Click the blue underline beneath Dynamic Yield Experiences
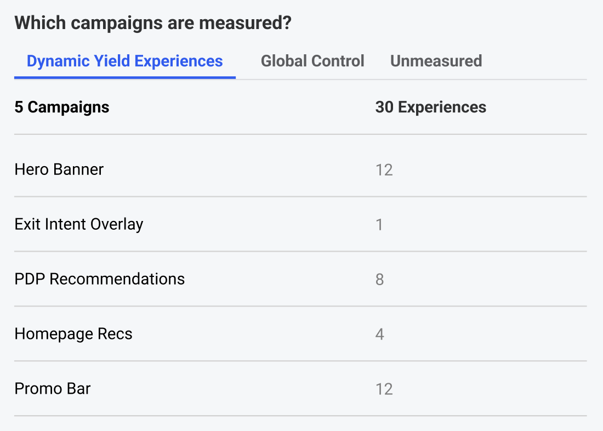Viewport: 603px width, 431px height. [x=124, y=77]
